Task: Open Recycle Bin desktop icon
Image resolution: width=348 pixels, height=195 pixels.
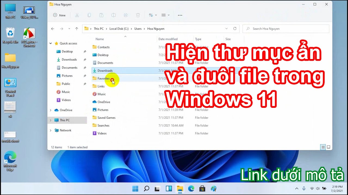Action: click(x=10, y=35)
